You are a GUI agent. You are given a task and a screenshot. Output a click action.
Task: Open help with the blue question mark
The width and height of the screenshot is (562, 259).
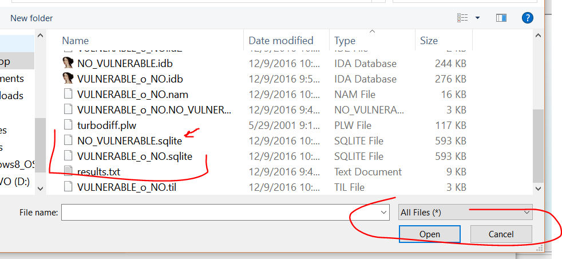(528, 18)
